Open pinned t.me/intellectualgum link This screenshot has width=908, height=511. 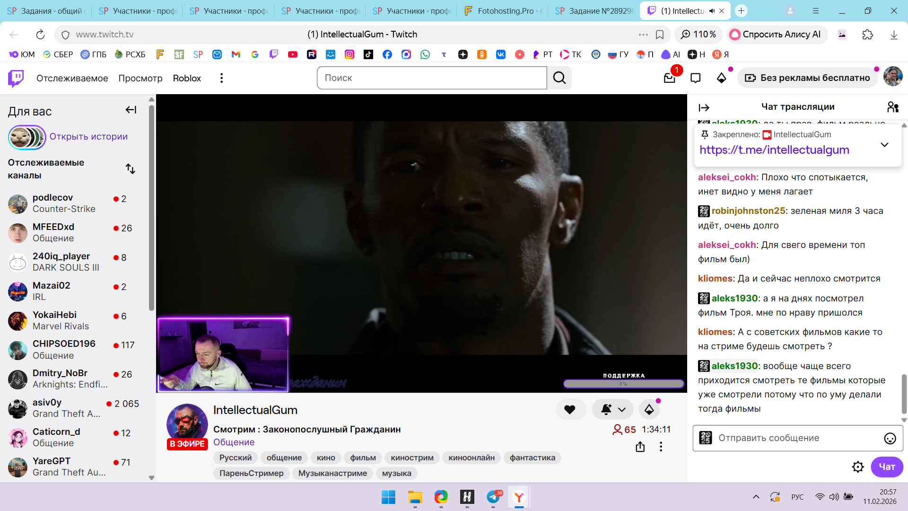click(774, 150)
